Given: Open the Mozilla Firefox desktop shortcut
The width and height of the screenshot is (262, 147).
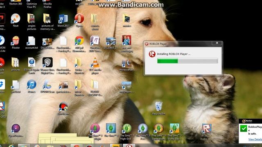Looking at the screenshot, I should [x=47, y=4].
